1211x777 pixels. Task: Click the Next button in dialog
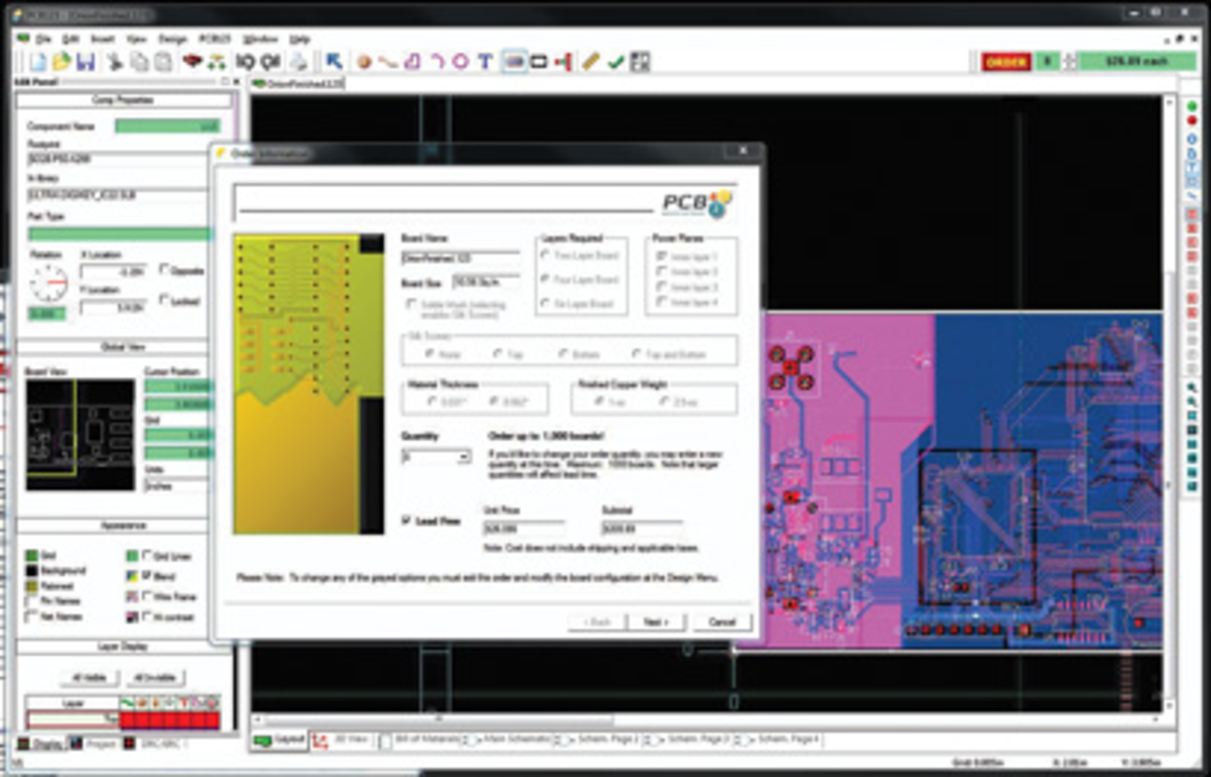[x=656, y=622]
